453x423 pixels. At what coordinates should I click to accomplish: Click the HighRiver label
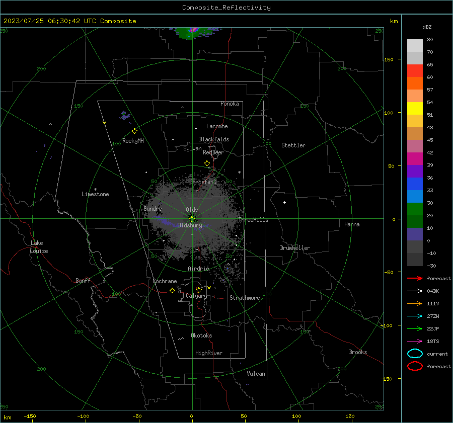point(209,353)
